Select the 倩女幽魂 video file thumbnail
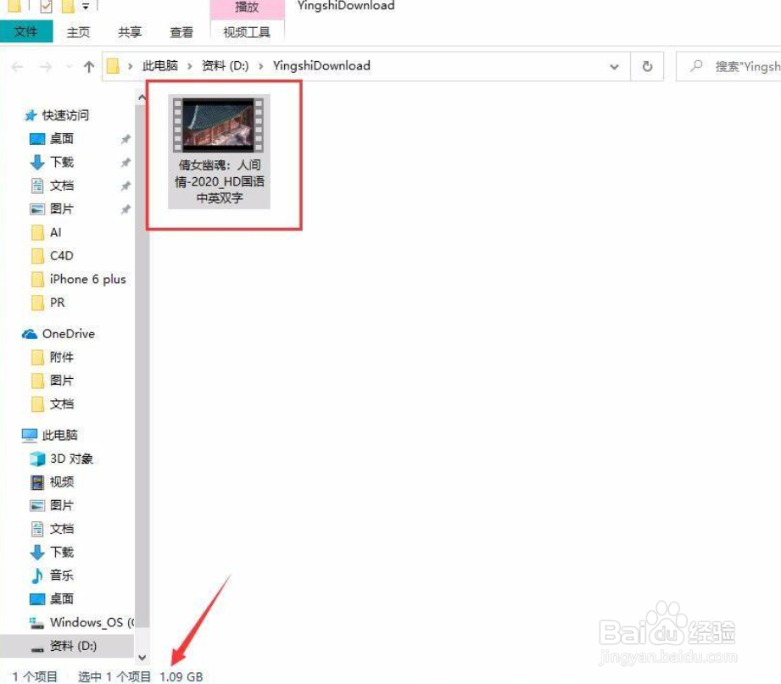781x684 pixels. (218, 125)
